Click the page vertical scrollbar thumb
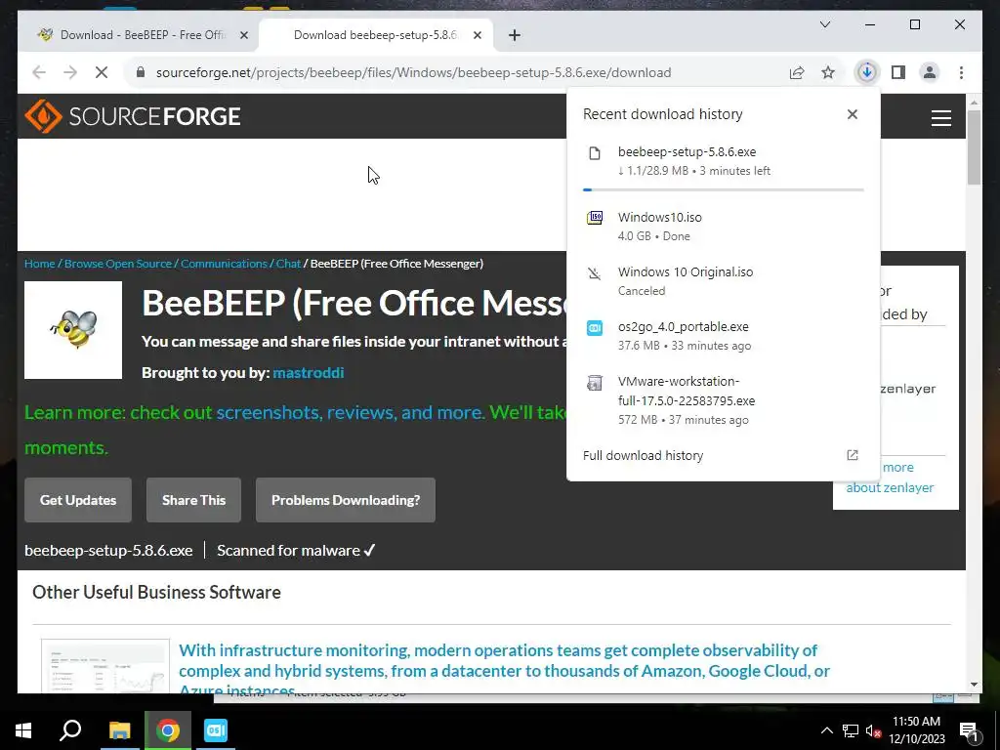 point(974,147)
